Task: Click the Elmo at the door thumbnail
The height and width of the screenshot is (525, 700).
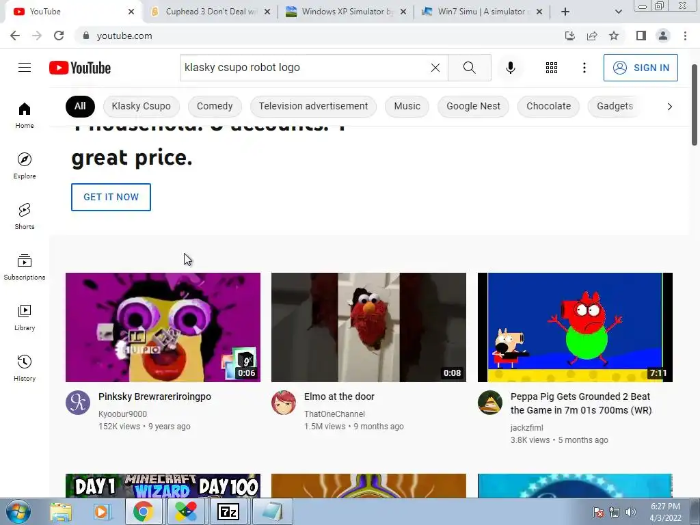Action: coord(368,327)
